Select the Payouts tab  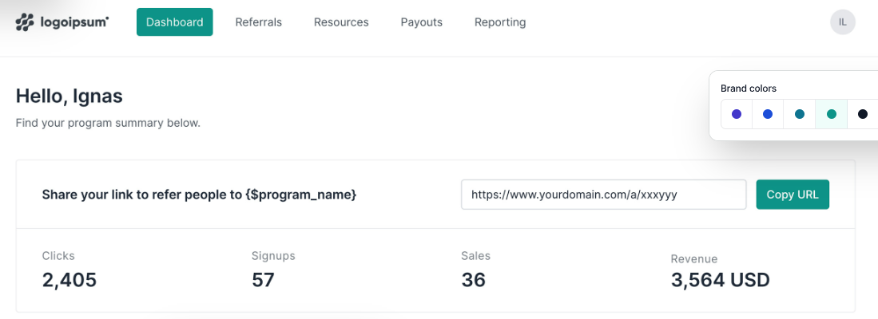point(421,22)
